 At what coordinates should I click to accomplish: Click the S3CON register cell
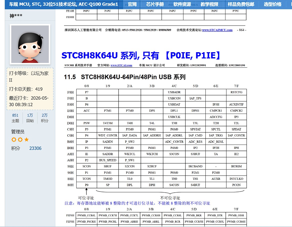(174, 154)
